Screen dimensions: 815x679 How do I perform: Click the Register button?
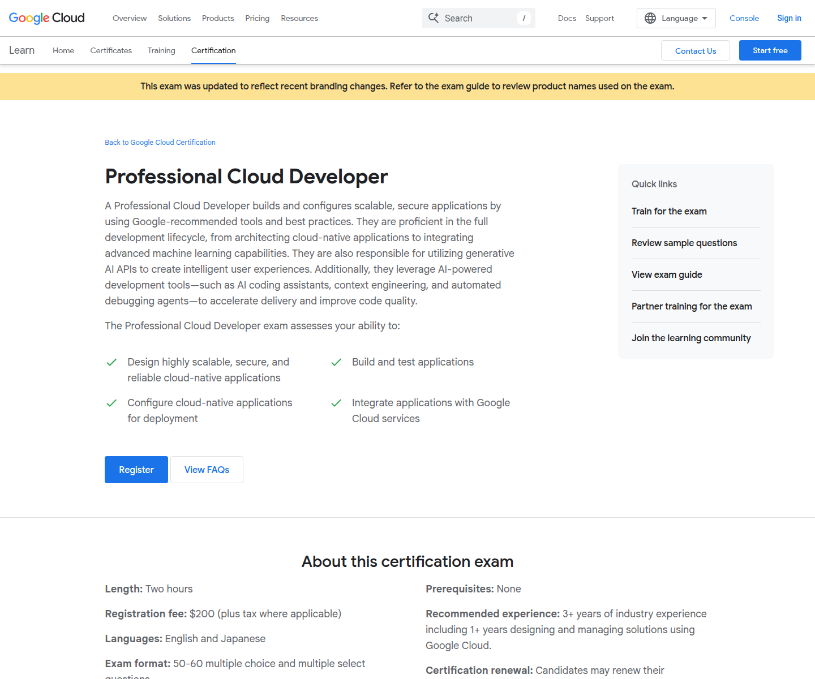[136, 470]
